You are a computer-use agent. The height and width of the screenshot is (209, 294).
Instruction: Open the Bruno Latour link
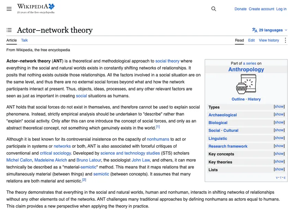(x=89, y=160)
